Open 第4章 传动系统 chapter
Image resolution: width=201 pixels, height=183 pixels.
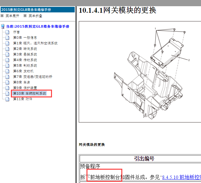coord(25,60)
